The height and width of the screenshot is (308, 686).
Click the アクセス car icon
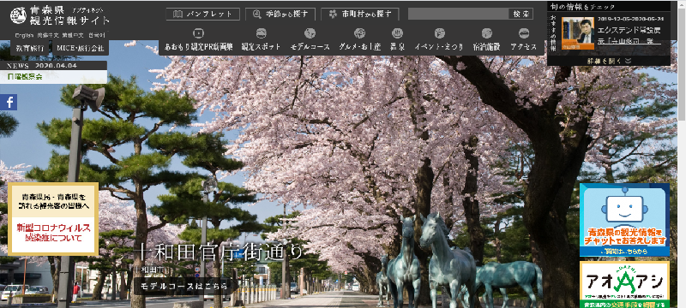[x=523, y=33]
